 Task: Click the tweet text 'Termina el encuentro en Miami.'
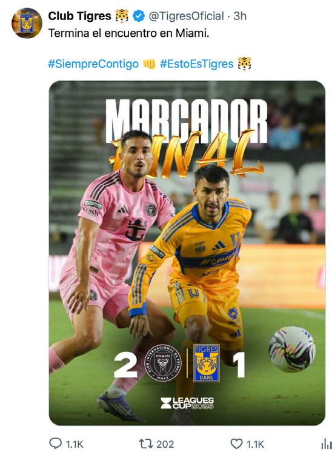coord(129,33)
